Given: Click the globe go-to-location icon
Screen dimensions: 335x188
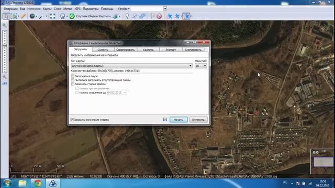Looking at the screenshot, I should [x=32, y=16].
